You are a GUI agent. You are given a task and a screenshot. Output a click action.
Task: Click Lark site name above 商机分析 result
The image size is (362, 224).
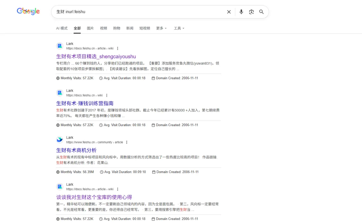(x=70, y=137)
